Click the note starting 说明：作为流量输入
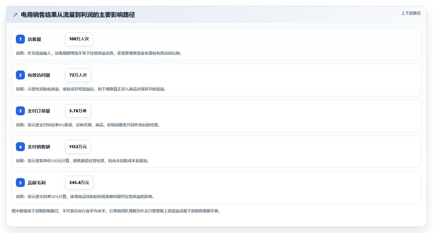The image size is (433, 233). pos(99,53)
